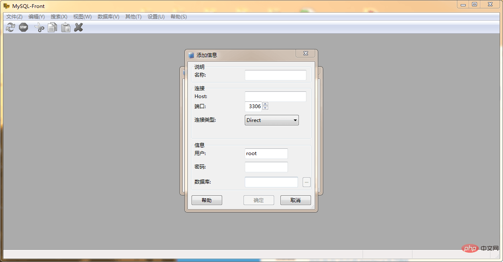Click the Copy documents icon
The height and width of the screenshot is (262, 503).
tap(52, 28)
